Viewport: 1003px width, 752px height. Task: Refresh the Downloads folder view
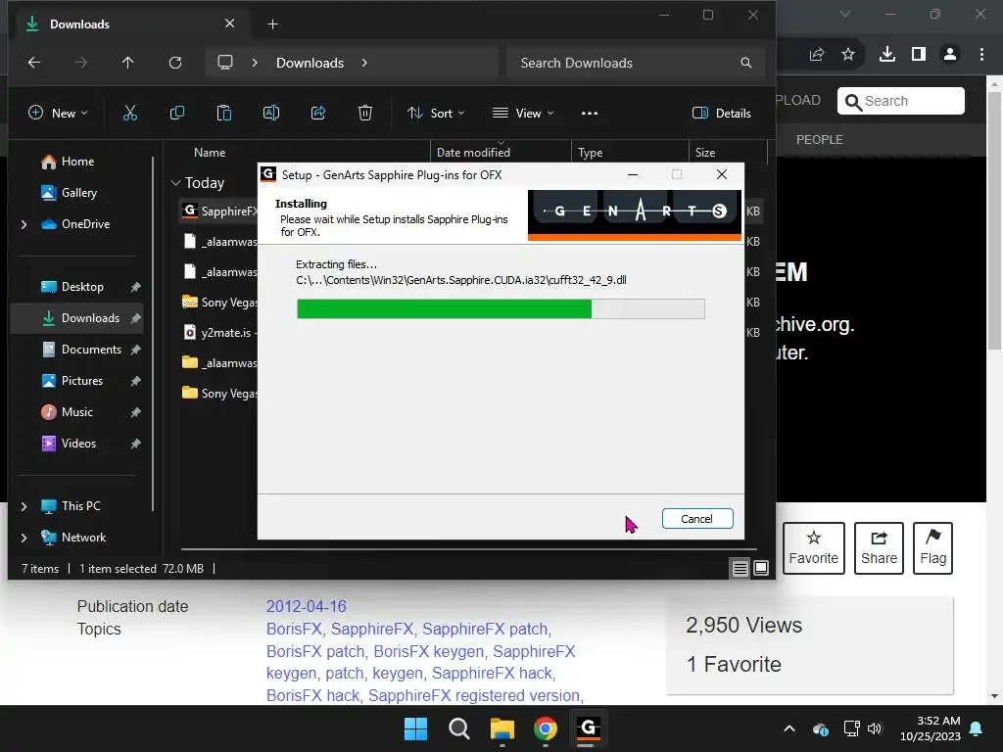coord(175,63)
